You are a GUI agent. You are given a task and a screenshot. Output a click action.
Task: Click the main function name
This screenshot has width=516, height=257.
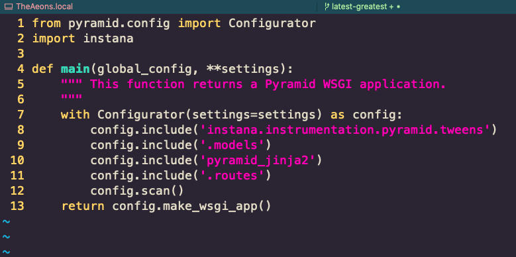tap(76, 69)
